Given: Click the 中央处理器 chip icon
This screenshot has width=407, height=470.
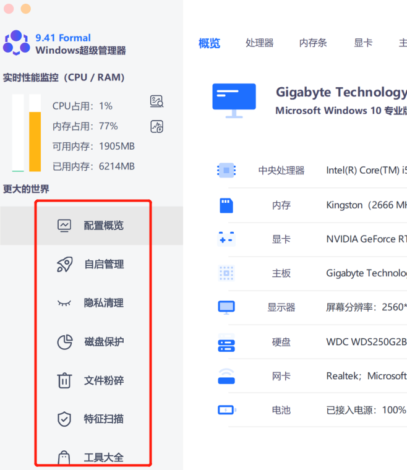Looking at the screenshot, I should 226,171.
